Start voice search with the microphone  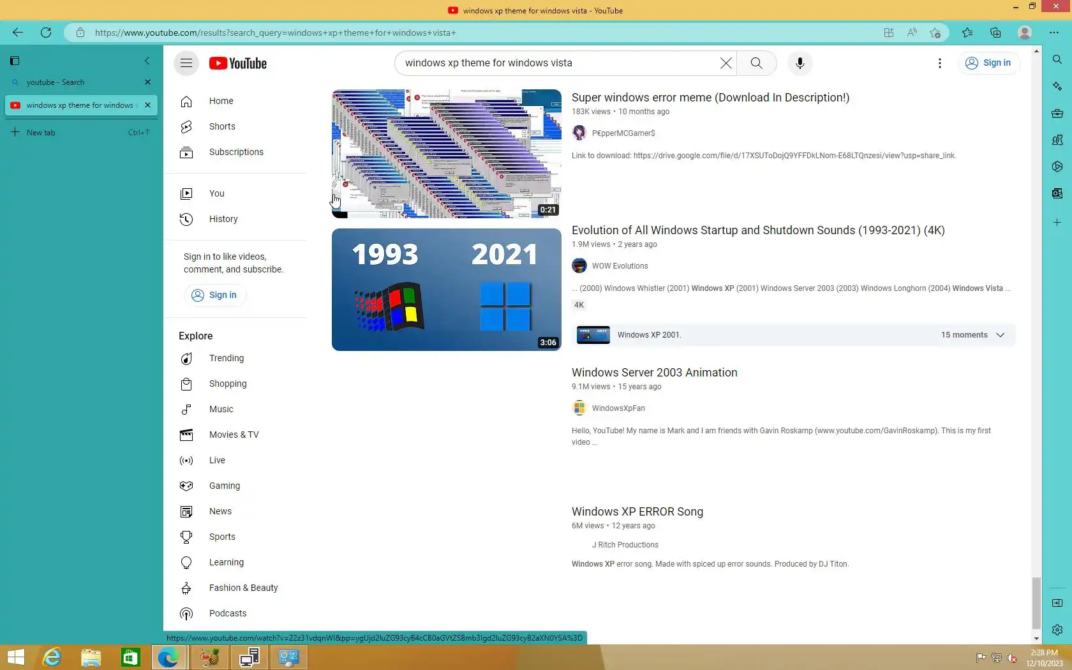(x=800, y=63)
